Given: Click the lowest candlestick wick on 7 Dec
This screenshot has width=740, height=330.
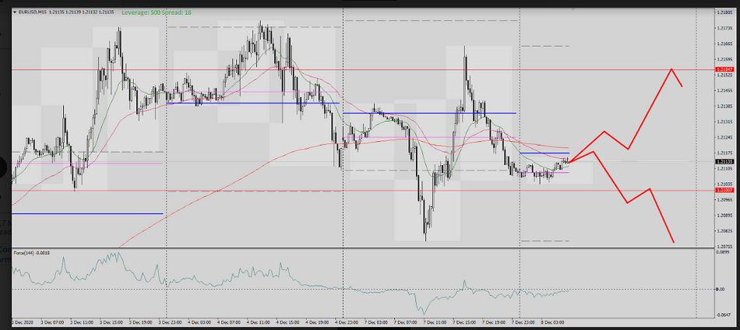Looking at the screenshot, I should (x=425, y=238).
